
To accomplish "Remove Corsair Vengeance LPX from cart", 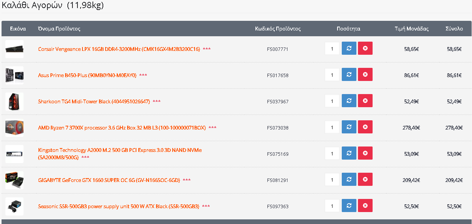I will point(365,49).
